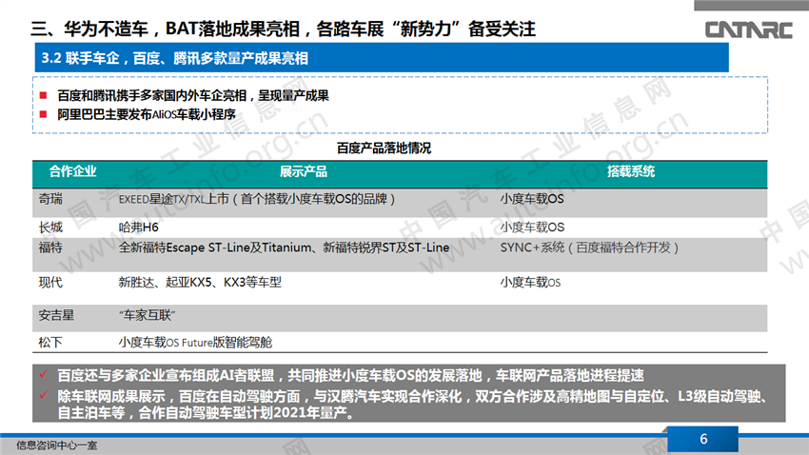
Task: Click the EXEED星途TX/TXL上市 product cell
Action: click(257, 199)
